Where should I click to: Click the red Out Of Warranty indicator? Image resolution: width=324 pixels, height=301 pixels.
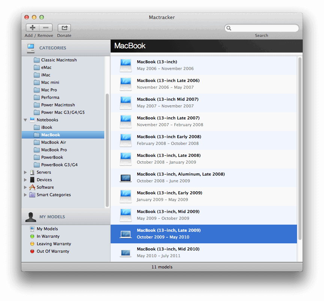32,251
